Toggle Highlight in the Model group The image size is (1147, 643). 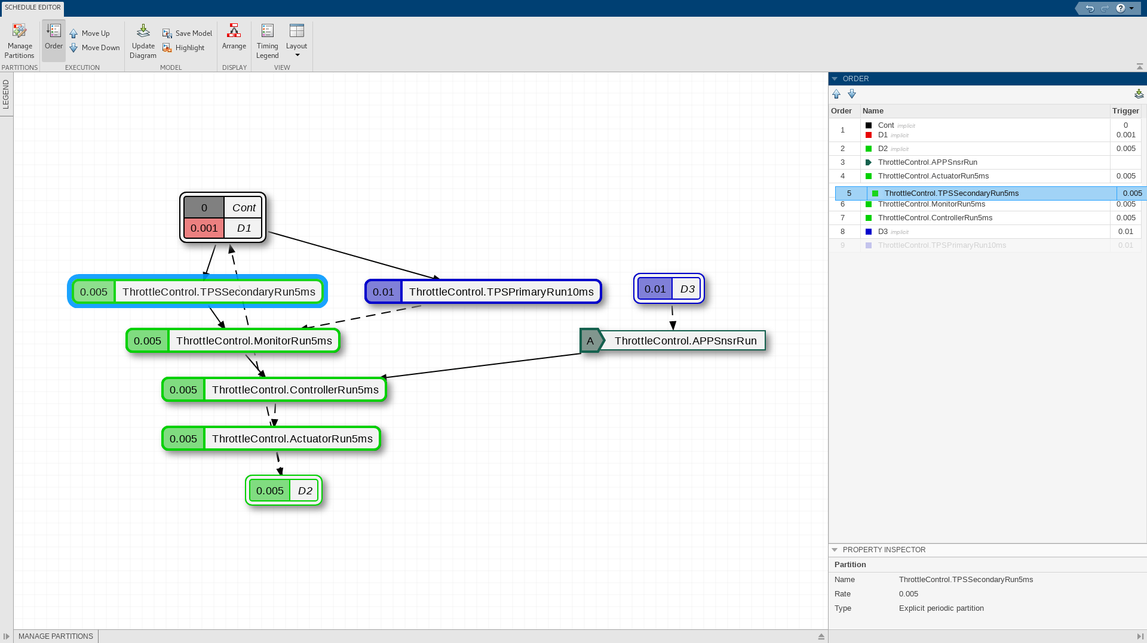point(183,48)
